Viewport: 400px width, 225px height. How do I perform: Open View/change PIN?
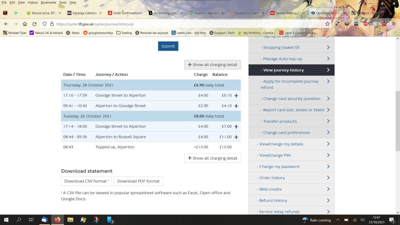291,155
